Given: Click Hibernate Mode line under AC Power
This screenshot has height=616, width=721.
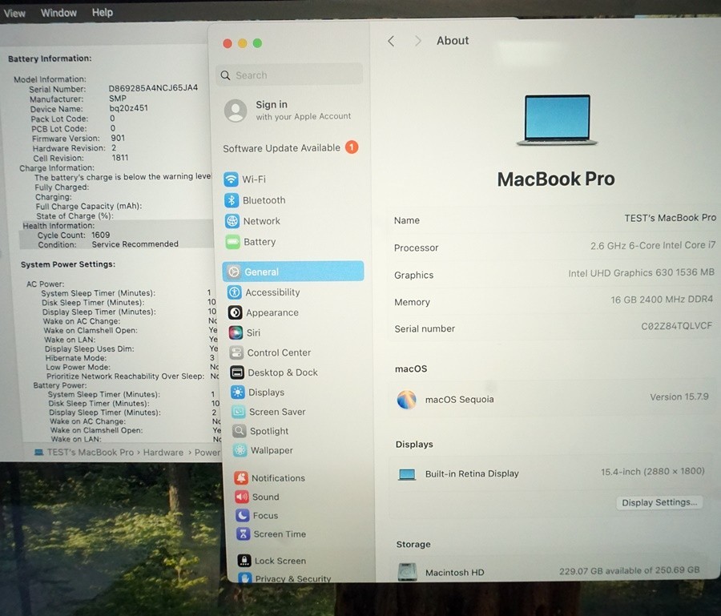Looking at the screenshot, I should coord(130,357).
